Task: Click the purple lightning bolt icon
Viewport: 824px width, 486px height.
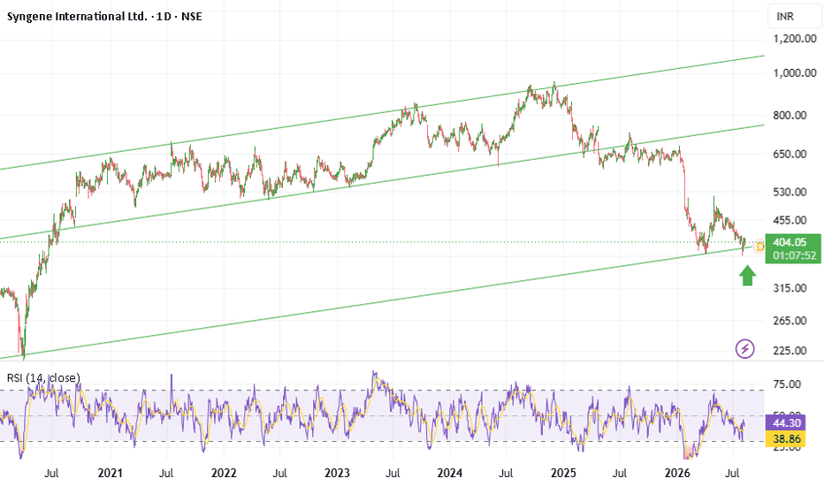Action: click(744, 348)
